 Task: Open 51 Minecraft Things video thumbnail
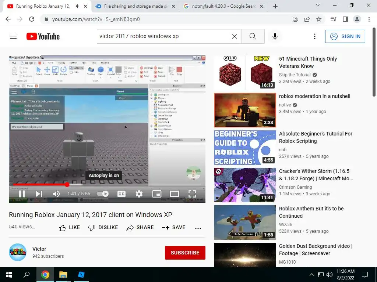click(x=245, y=72)
